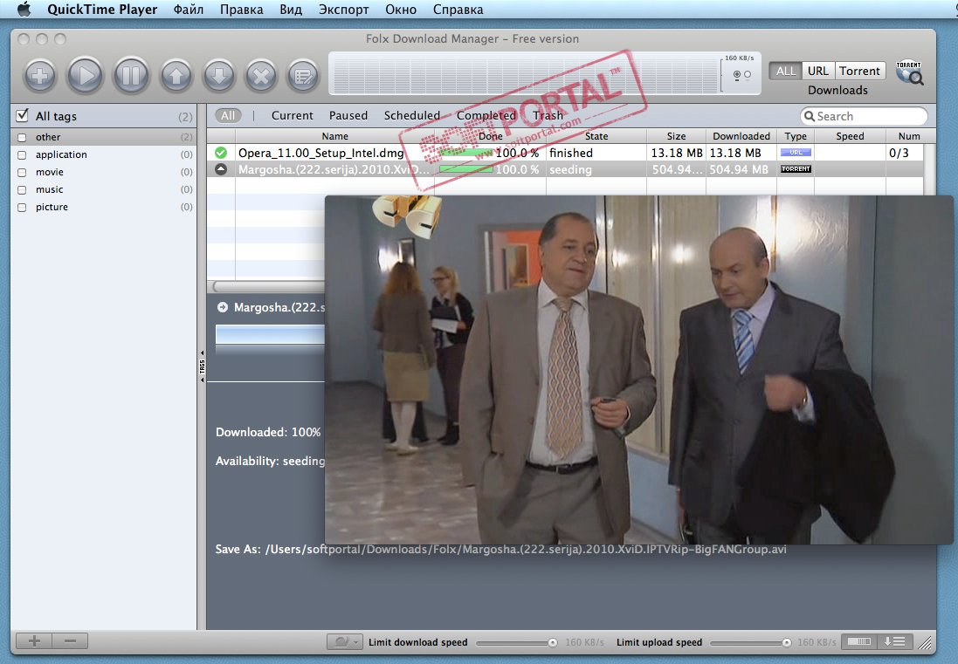Select the second radio button in the speed graph panel
958x664 pixels.
[x=748, y=74]
